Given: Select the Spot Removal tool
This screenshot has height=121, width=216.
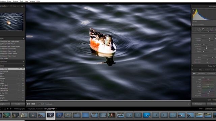Looking at the screenshot, I should tap(199, 29).
